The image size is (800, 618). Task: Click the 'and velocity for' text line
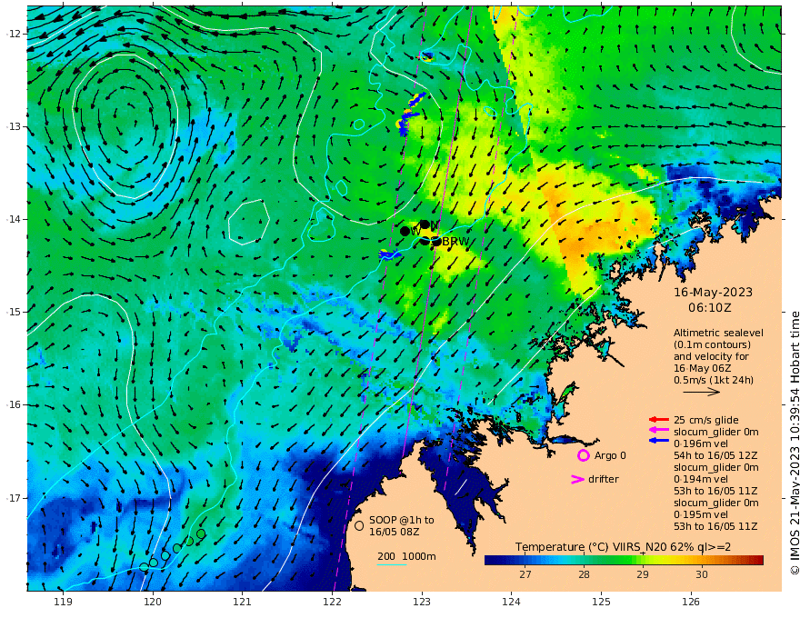[x=711, y=356]
